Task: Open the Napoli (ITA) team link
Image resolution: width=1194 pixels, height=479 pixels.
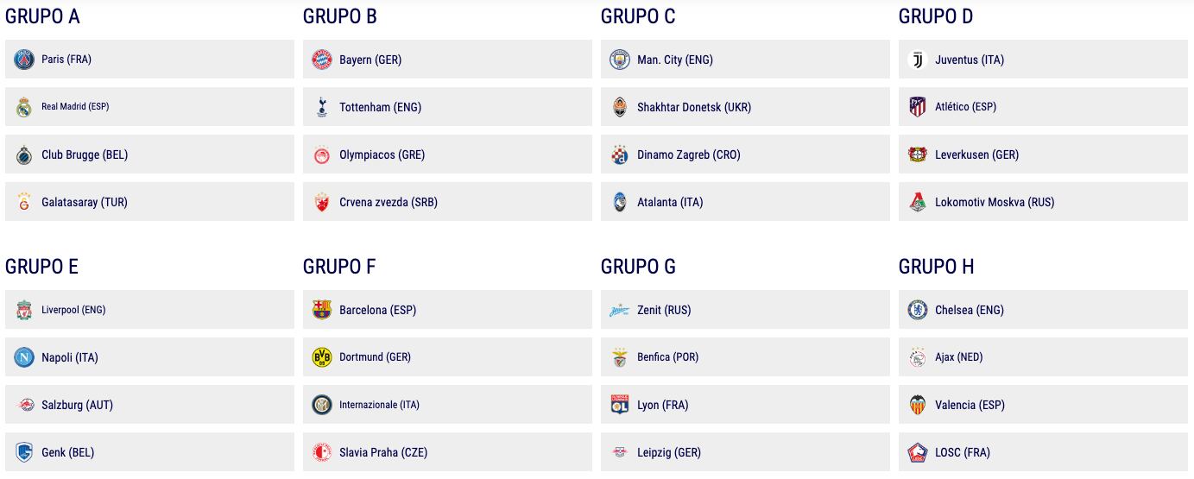Action: click(x=70, y=357)
